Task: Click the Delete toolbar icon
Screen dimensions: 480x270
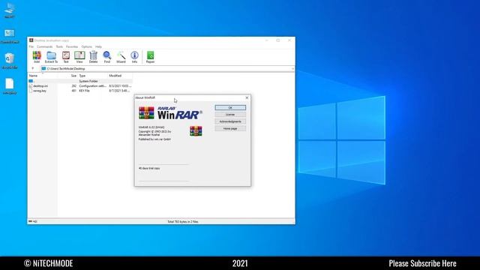Action: point(93,57)
